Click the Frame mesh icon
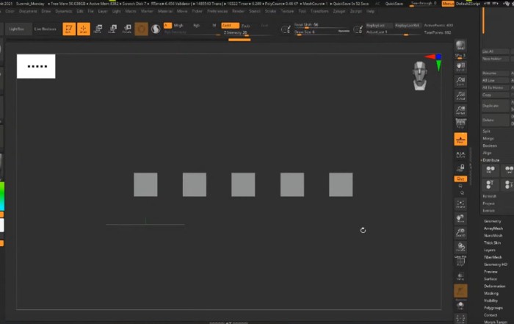Image resolution: width=514 pixels, height=324 pixels. point(460,204)
